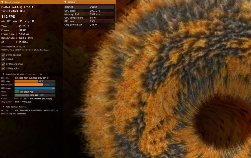Screen dimensions: 251x158
Task: Disable the GPU monitoring checkbox
Action: [3, 64]
